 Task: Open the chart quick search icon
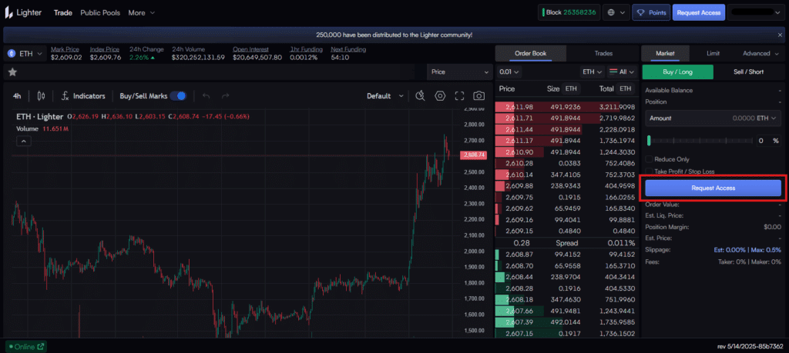coord(420,96)
